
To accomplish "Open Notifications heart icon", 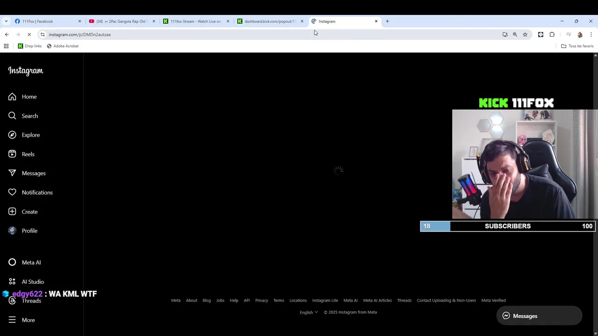I will tap(12, 192).
